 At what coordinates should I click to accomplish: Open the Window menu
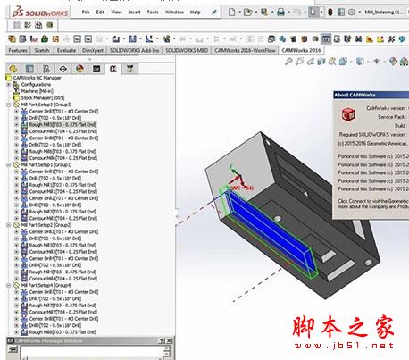(x=174, y=13)
